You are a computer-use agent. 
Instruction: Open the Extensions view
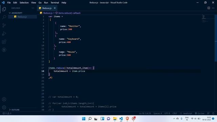pos(4,42)
